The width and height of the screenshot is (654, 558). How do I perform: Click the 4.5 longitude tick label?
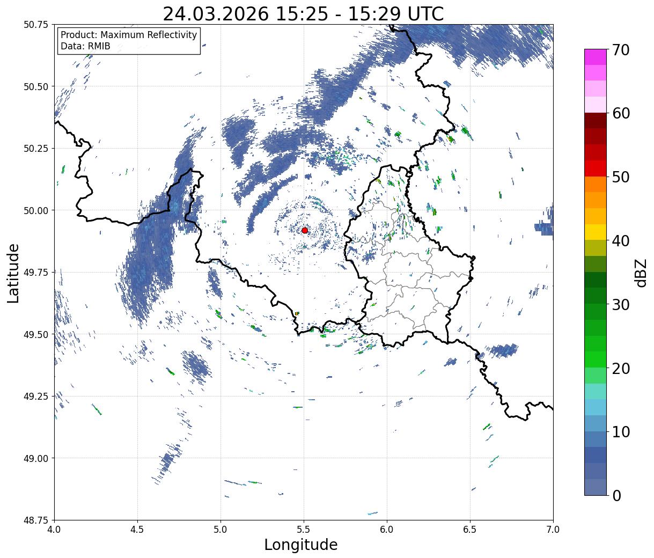point(137,530)
